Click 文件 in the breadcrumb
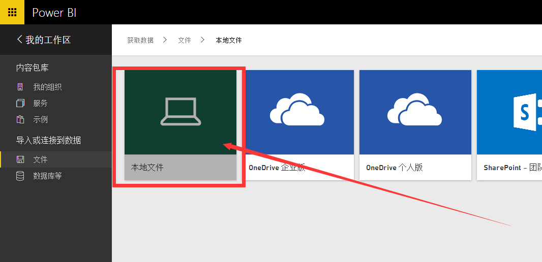The image size is (542, 262). [x=185, y=41]
